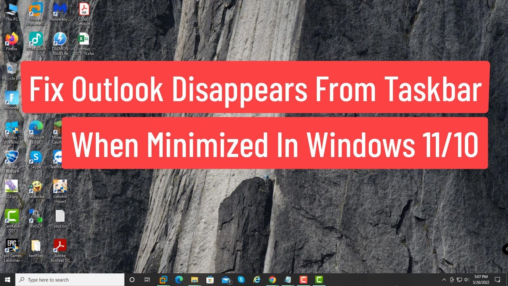The image size is (508, 286).
Task: Open VMware Workstation taskbar icon
Action: pos(163,280)
